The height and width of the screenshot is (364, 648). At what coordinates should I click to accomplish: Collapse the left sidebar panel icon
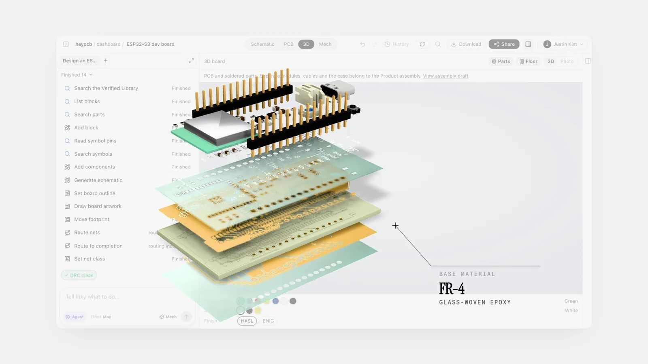tap(66, 44)
